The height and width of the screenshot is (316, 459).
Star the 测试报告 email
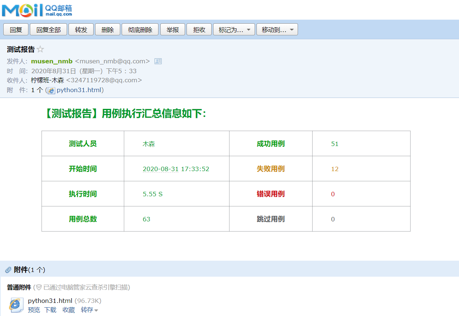[x=40, y=50]
